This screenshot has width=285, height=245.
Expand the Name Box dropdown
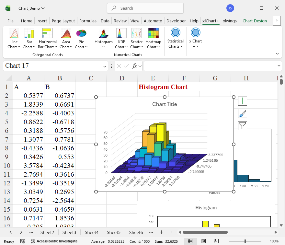click(105, 66)
